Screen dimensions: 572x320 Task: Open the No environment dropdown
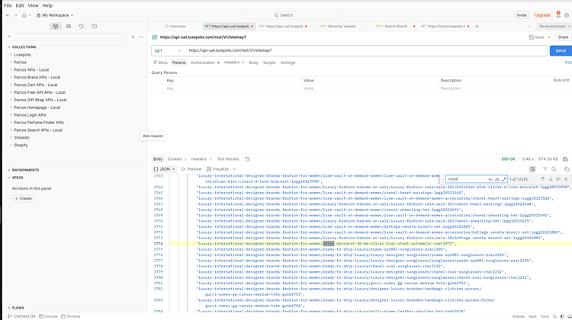tap(554, 26)
